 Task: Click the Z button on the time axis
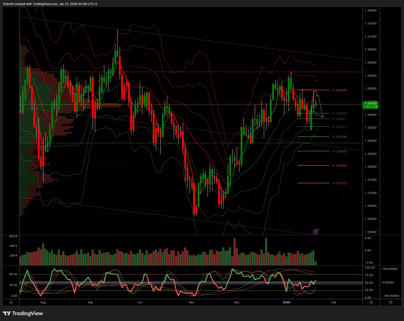11,302
